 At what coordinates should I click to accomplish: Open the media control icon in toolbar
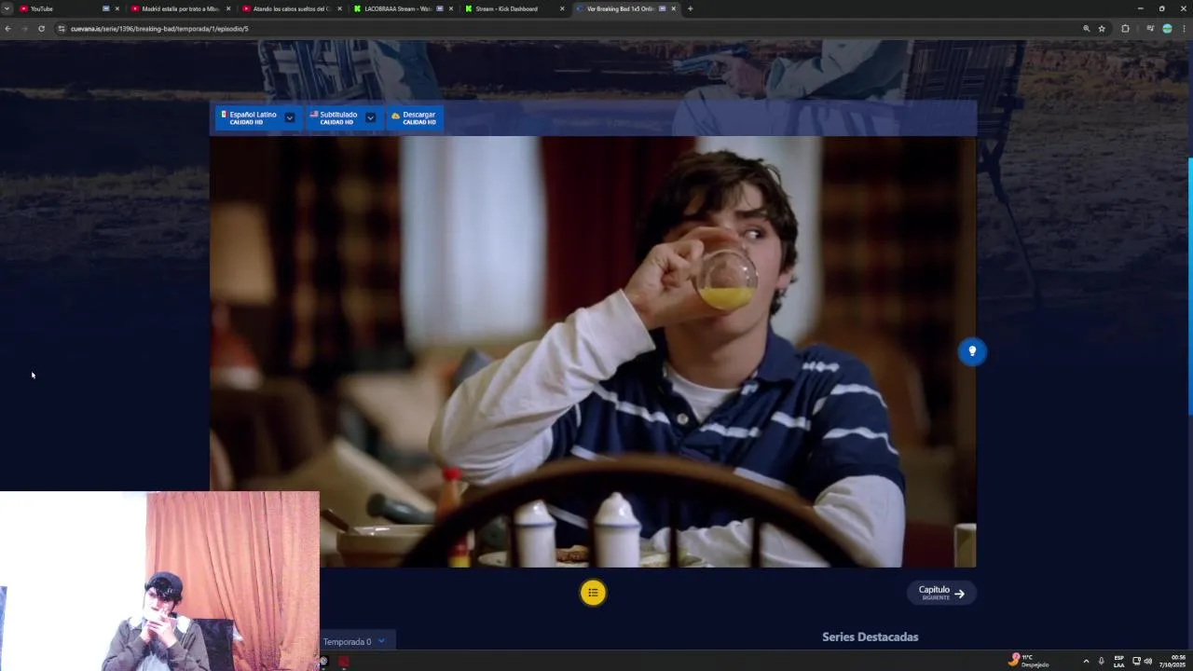point(1150,29)
